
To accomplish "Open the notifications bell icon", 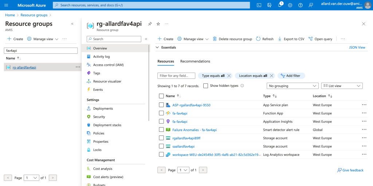I will point(280,5).
